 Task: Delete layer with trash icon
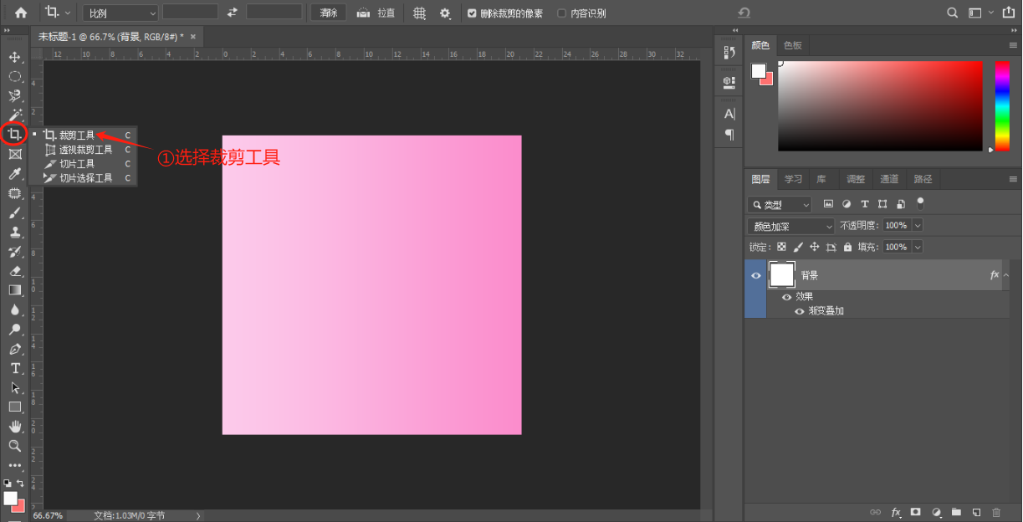tap(995, 512)
